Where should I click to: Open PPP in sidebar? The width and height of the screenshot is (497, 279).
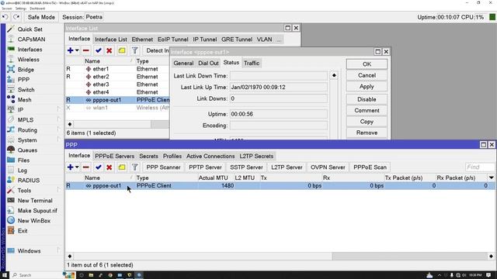23,80
